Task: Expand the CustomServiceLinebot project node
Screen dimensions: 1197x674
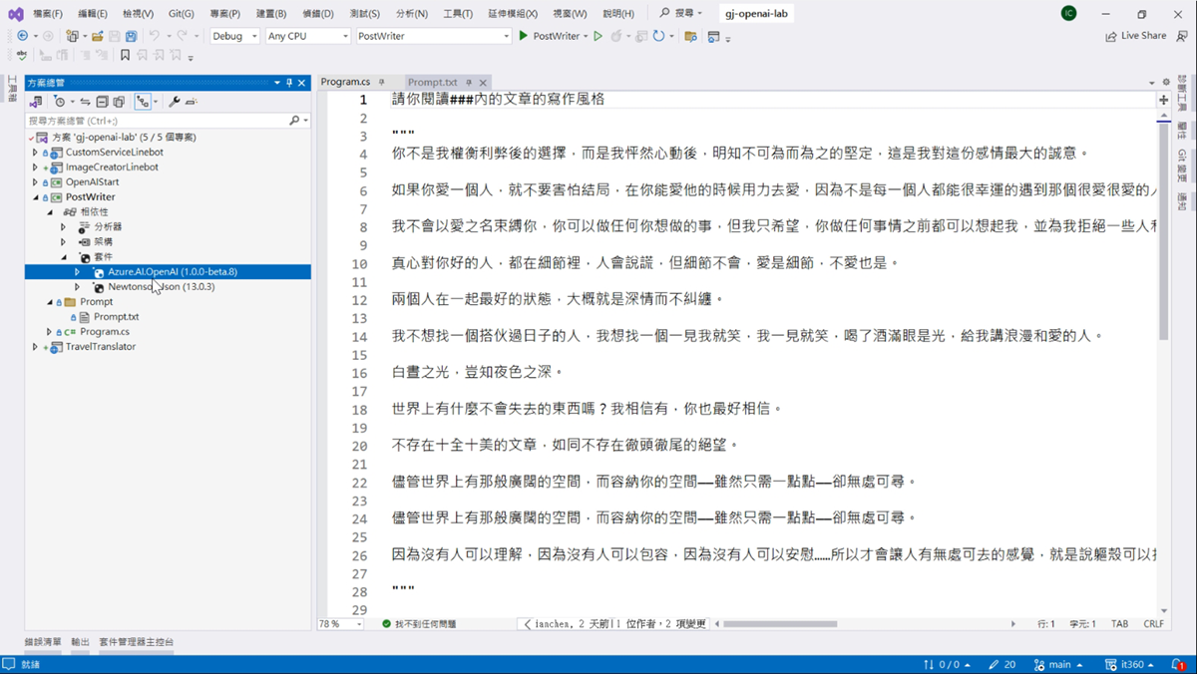Action: coord(35,153)
